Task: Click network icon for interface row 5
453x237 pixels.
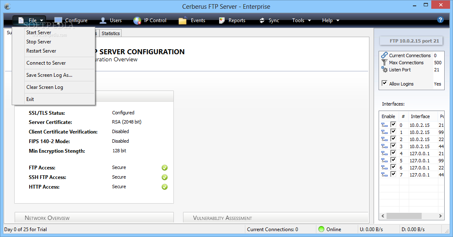Action: [384, 160]
